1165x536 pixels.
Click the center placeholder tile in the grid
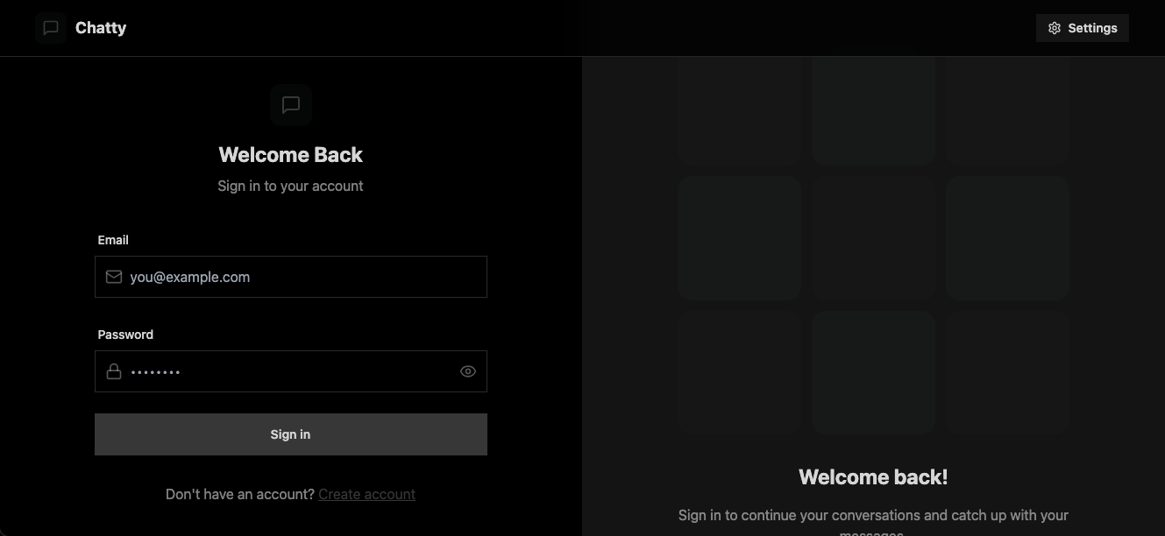tap(872, 237)
